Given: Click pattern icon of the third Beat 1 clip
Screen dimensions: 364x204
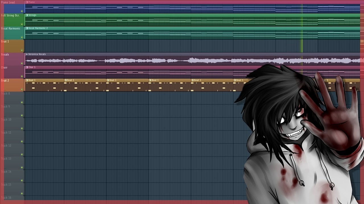Looking at the screenshot, I should (108, 80).
